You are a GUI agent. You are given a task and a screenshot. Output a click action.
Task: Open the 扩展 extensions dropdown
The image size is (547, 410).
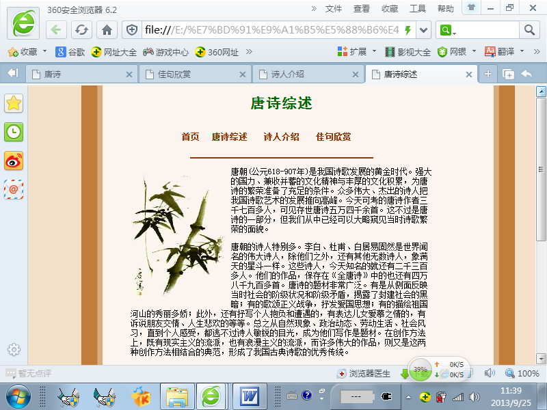pos(374,52)
